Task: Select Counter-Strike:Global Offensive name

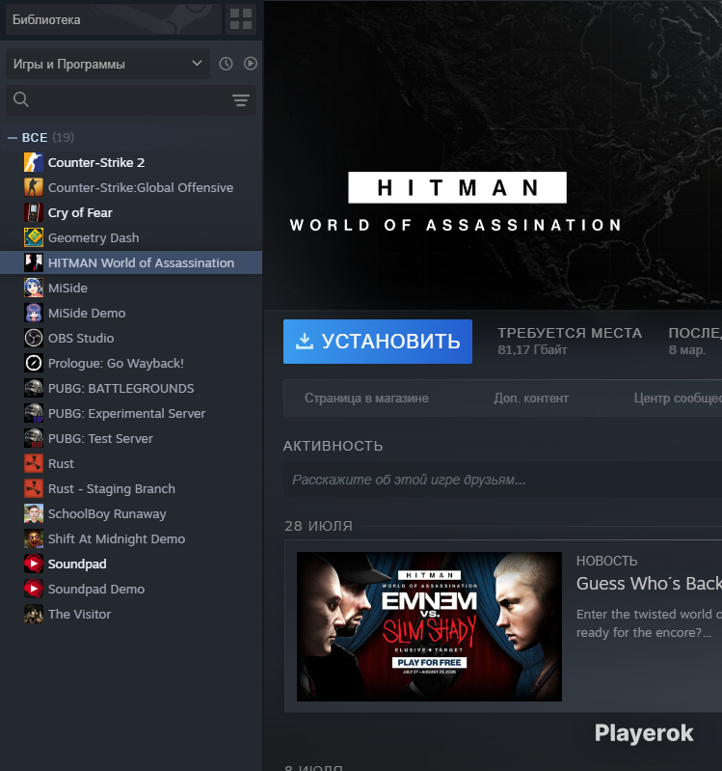Action: pos(141,187)
